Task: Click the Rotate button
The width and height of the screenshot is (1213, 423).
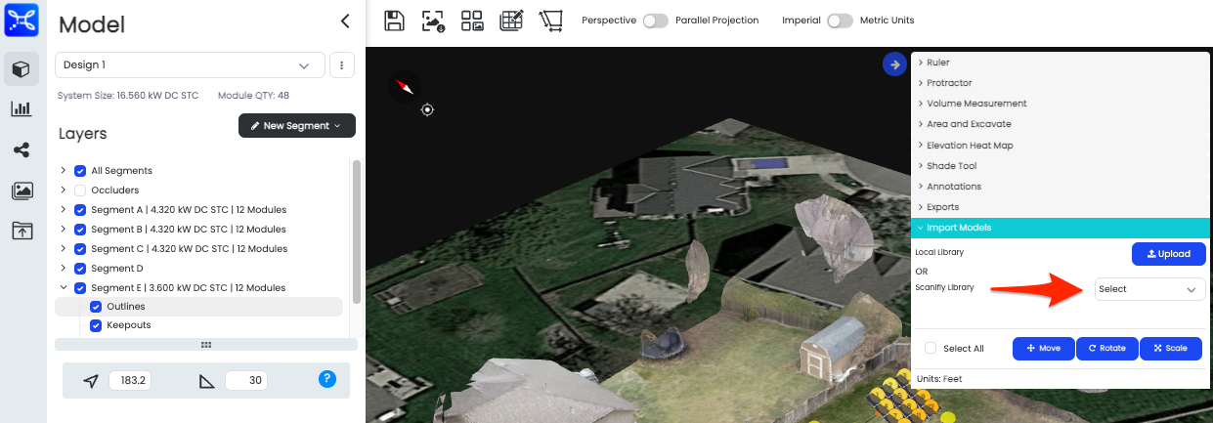Action: click(1106, 349)
